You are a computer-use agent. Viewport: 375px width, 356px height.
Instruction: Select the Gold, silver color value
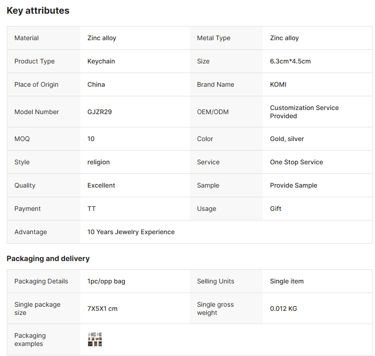[x=287, y=139]
